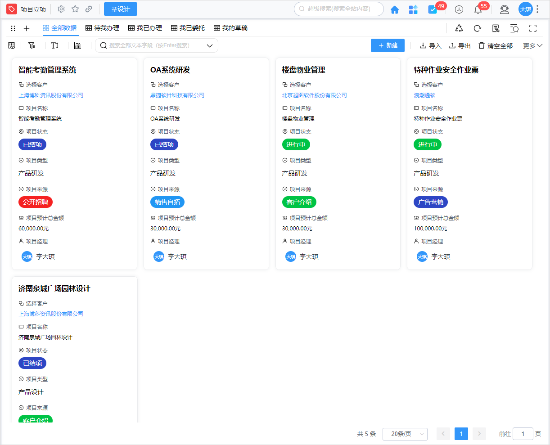The image size is (550, 445).
Task: Enter fullscreen using the fullscreen icon
Action: 533,28
